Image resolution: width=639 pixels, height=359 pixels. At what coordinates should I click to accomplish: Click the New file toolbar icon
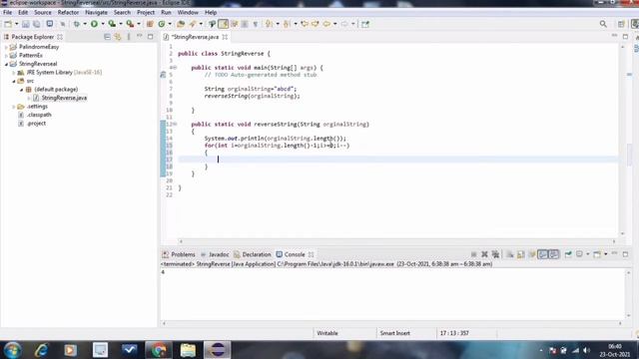coord(8,24)
